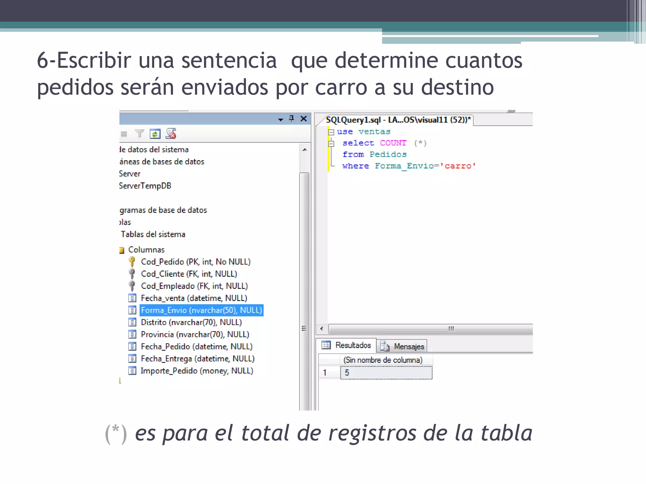The image size is (646, 484).
Task: Click the Mensajes tab icon
Action: pyautogui.click(x=385, y=346)
